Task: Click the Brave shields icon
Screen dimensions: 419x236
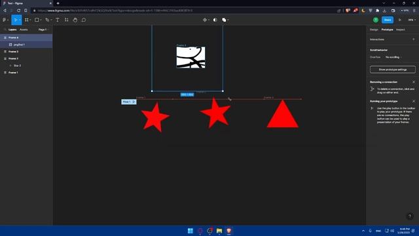Action: point(348,10)
